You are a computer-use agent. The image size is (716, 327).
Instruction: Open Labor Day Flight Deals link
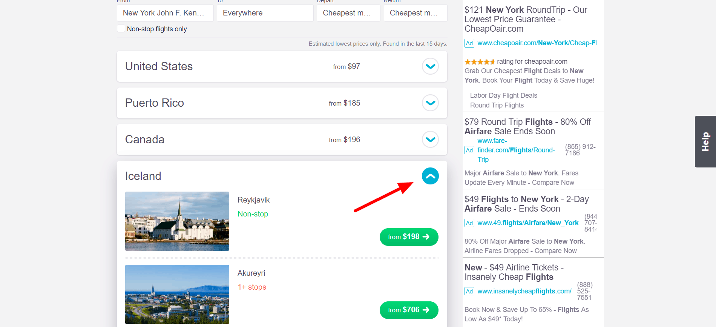(503, 95)
